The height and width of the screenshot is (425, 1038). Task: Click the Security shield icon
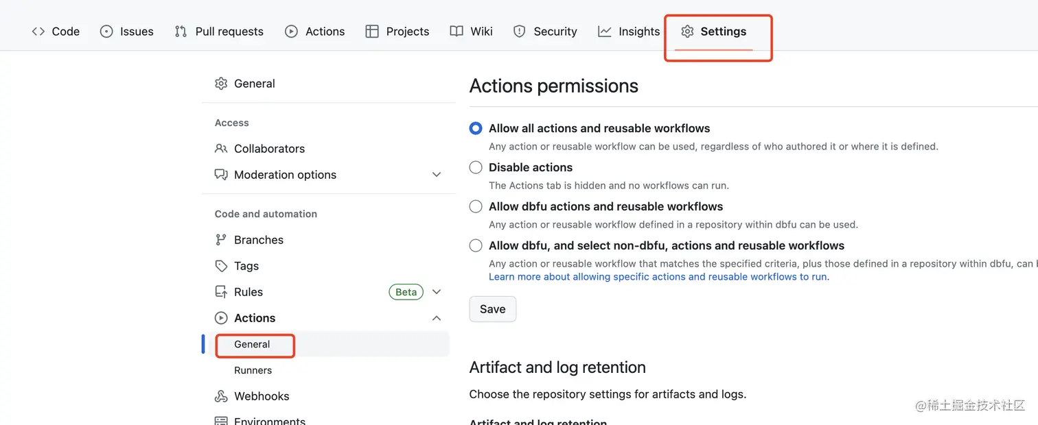coord(520,32)
